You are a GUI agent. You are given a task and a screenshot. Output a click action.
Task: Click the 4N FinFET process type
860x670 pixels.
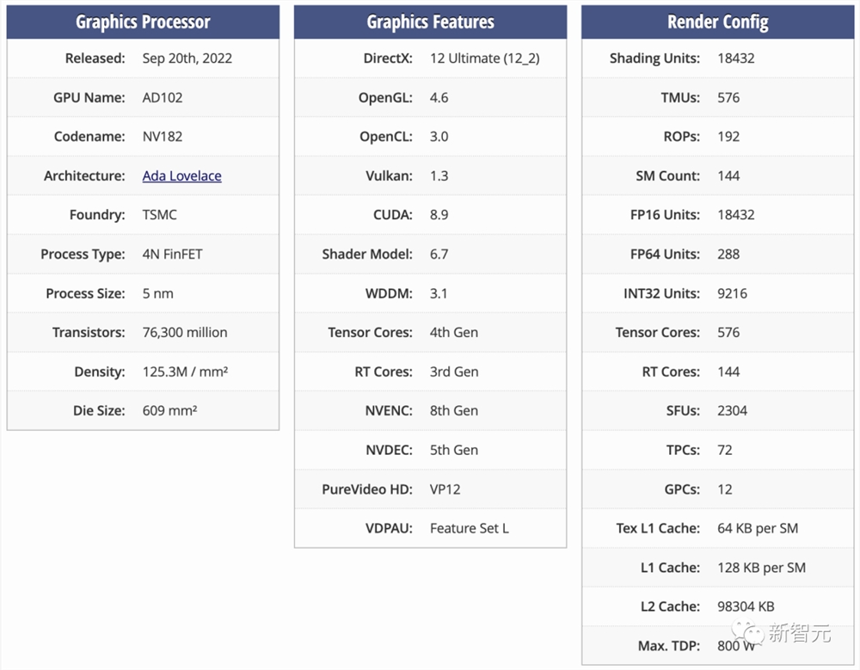(172, 255)
